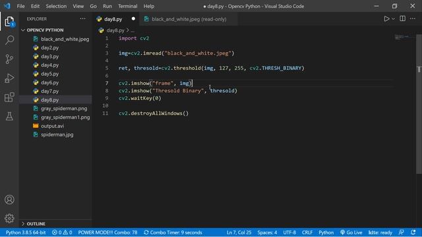The width and height of the screenshot is (422, 237).
Task: Change end of line sequence CRLF
Action: [x=307, y=232]
